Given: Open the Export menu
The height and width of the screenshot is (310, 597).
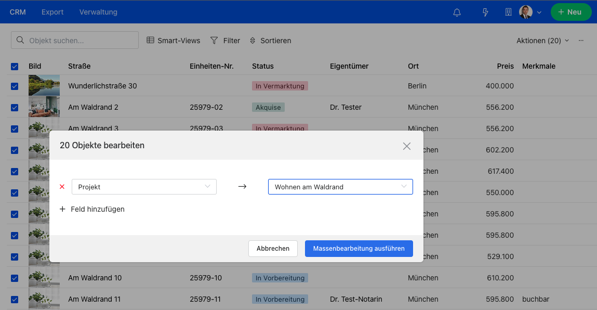Looking at the screenshot, I should [x=52, y=12].
